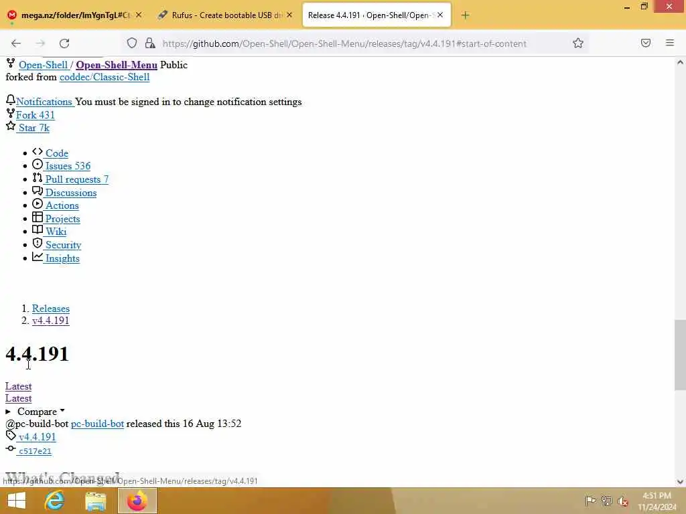Click the Notifications bell icon

[x=11, y=100]
